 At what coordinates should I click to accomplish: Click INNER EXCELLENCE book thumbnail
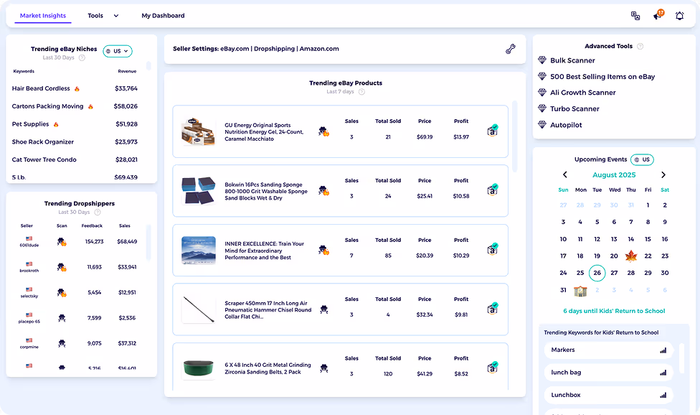pyautogui.click(x=198, y=250)
